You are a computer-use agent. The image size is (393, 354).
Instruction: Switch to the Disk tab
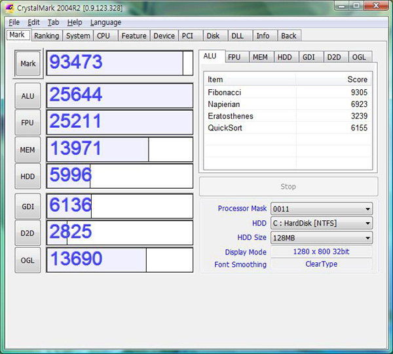click(215, 36)
